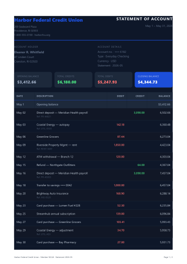Screen dimensions: 187x264
Task: Click Streamhub annual subscription description
Action: click(x=56, y=214)
